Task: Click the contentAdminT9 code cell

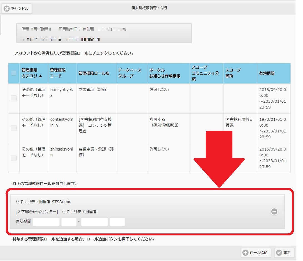Action: click(62, 128)
